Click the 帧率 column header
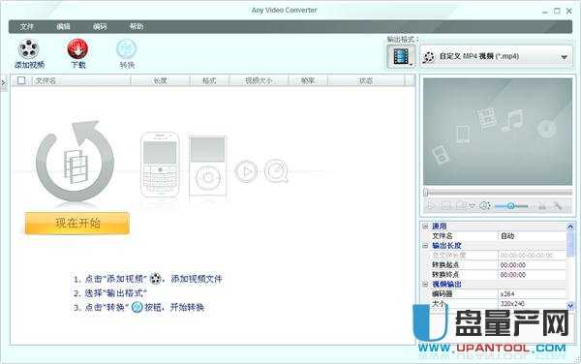This screenshot has height=364, width=581. (x=308, y=80)
